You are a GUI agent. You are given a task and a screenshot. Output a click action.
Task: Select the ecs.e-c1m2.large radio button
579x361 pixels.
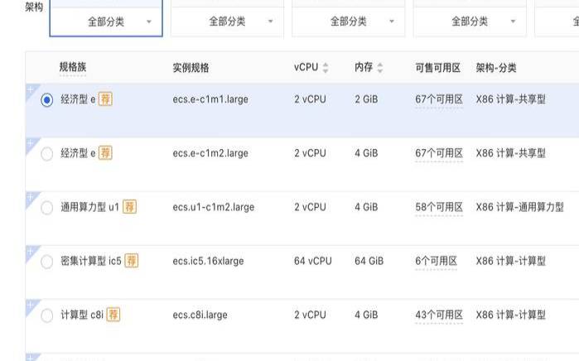47,153
